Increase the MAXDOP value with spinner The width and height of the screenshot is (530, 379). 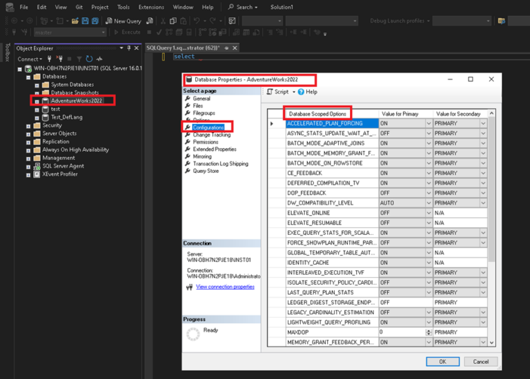pos(429,330)
